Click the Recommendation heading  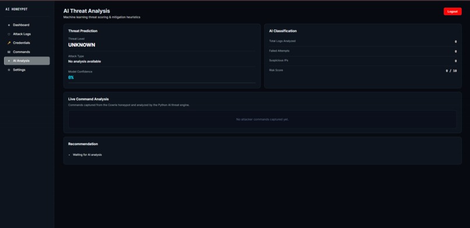point(83,144)
